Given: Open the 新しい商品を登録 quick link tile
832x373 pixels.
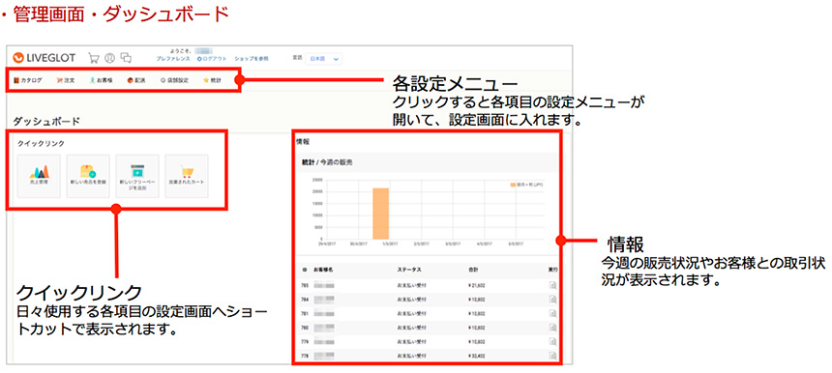Looking at the screenshot, I should [x=88, y=176].
